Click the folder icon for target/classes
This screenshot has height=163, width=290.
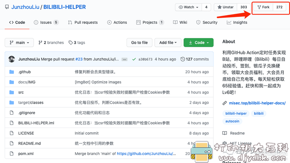pyautogui.click(x=12, y=103)
